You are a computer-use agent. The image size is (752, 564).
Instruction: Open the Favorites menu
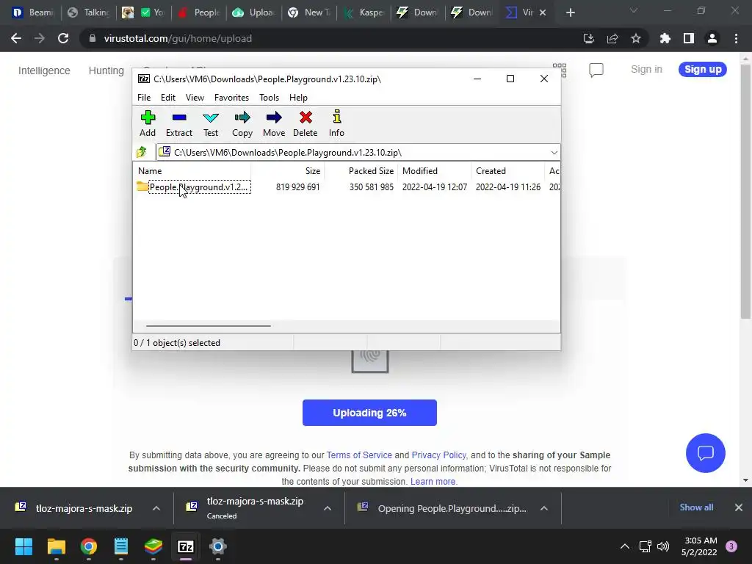tap(231, 98)
